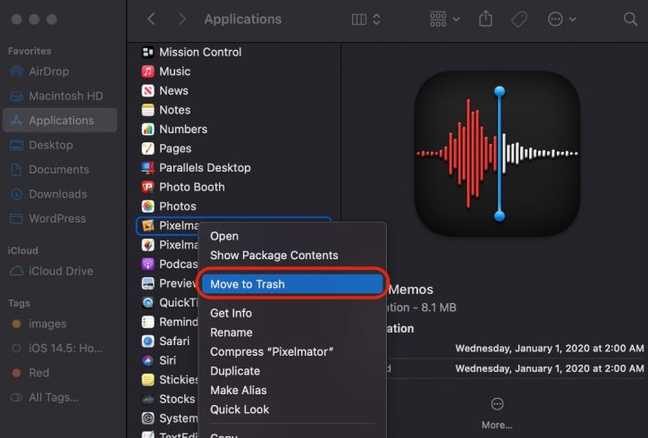Select the QuickTime Player app
The image size is (648, 438).
click(x=168, y=302)
